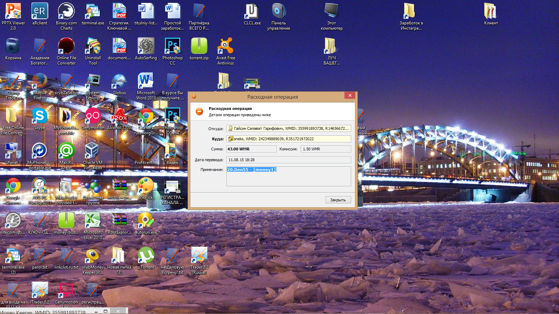Select the parol.txt file icon
The image size is (559, 314).
coord(40,258)
